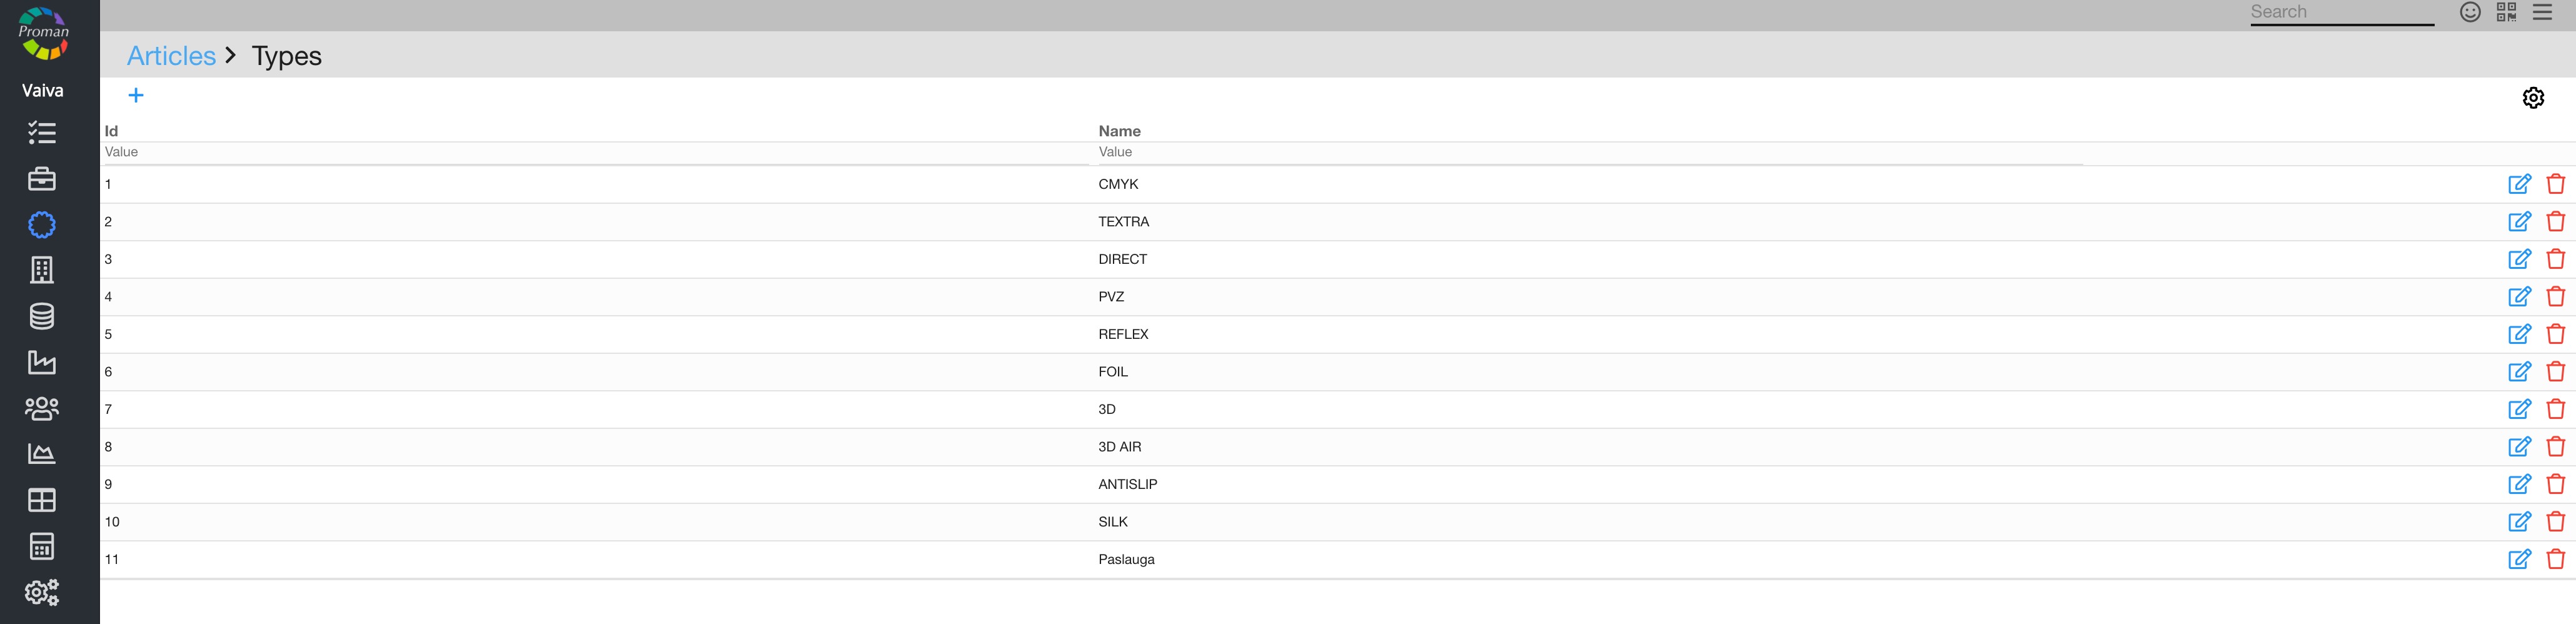The image size is (2576, 624).
Task: Open the settings gears sidebar icon
Action: [x=42, y=592]
